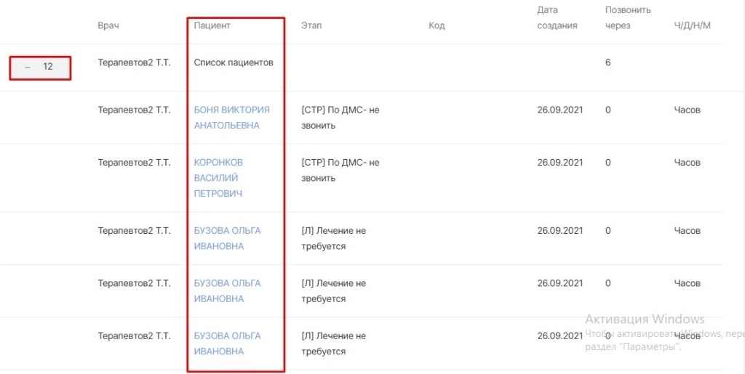Select the stage cell in КОРОНКОВ's row

tap(340, 170)
